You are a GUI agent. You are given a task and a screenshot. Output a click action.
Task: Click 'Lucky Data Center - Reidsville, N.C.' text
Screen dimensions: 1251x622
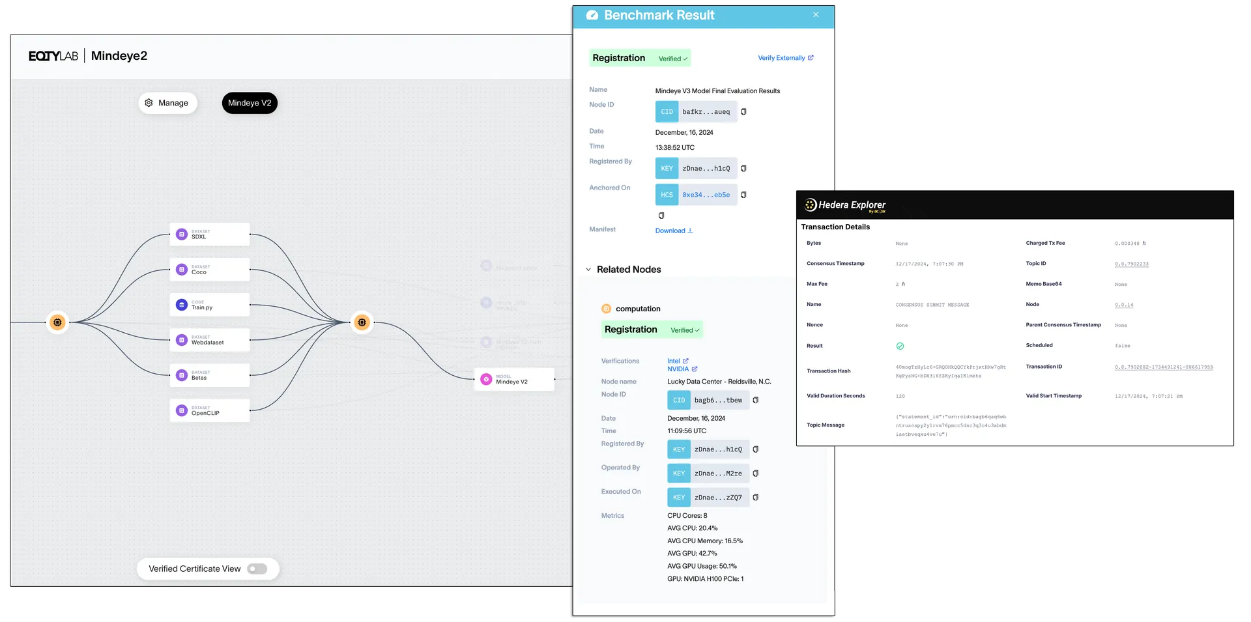(x=719, y=382)
